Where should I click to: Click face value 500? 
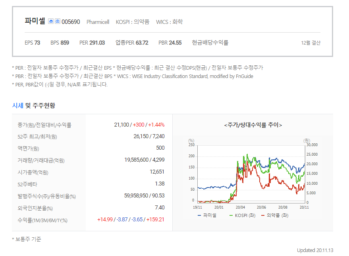160,148
